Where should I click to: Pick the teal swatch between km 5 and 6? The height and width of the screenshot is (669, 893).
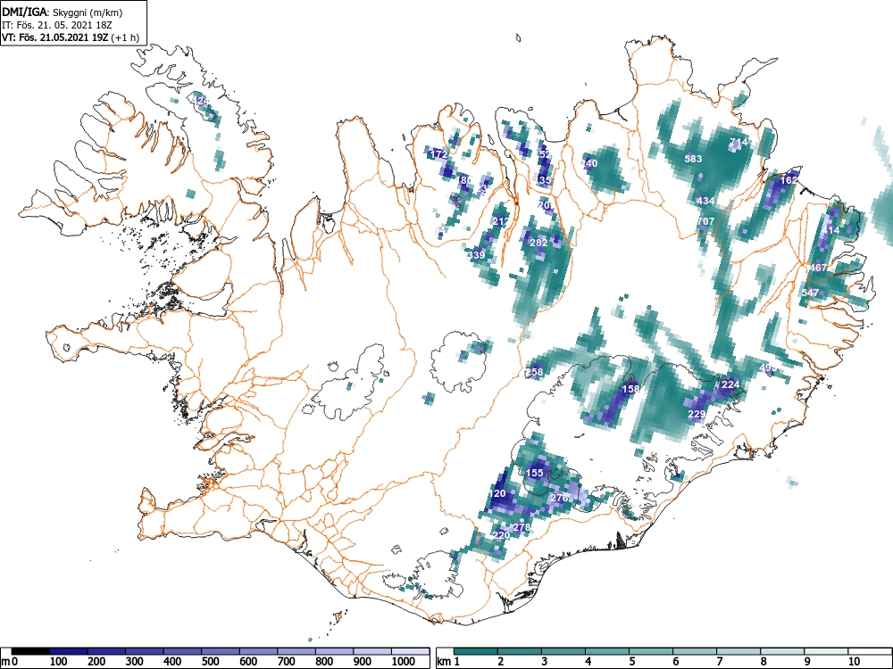tap(652, 651)
